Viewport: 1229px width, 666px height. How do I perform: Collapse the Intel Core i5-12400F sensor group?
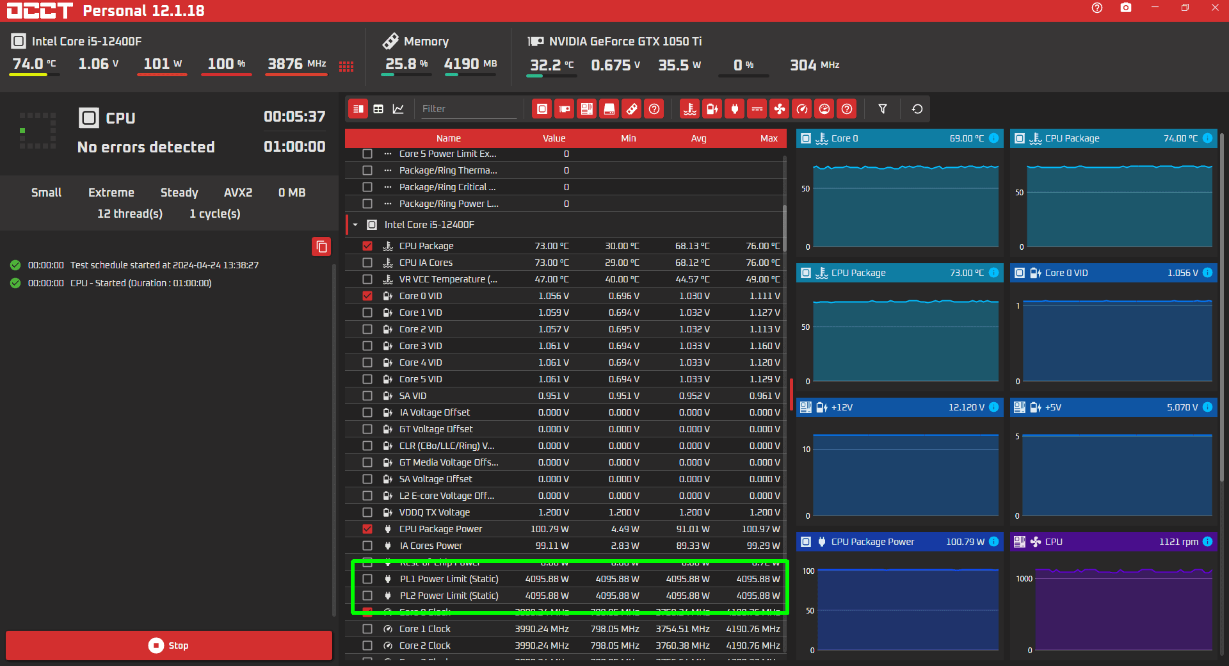pos(355,225)
